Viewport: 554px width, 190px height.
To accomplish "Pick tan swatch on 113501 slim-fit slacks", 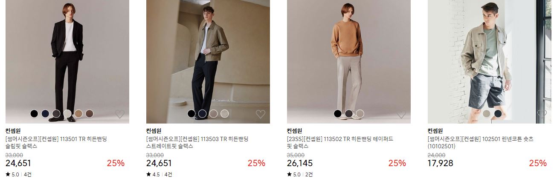I will point(78,114).
